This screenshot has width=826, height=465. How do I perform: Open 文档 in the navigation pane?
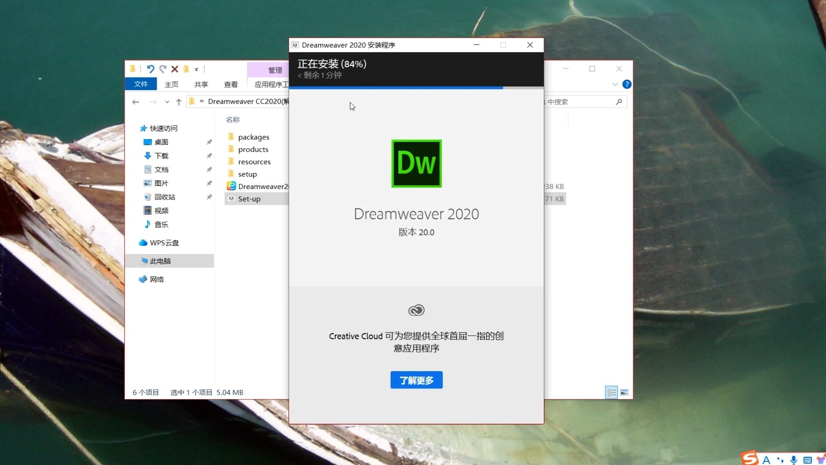pos(161,170)
